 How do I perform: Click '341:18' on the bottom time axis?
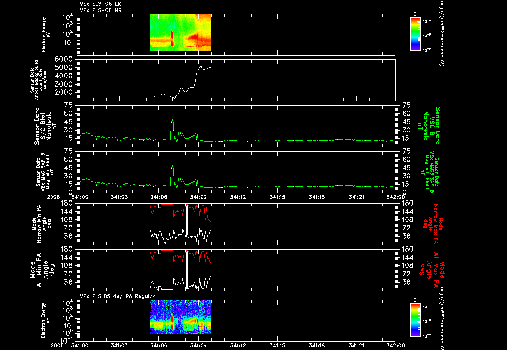click(x=317, y=346)
